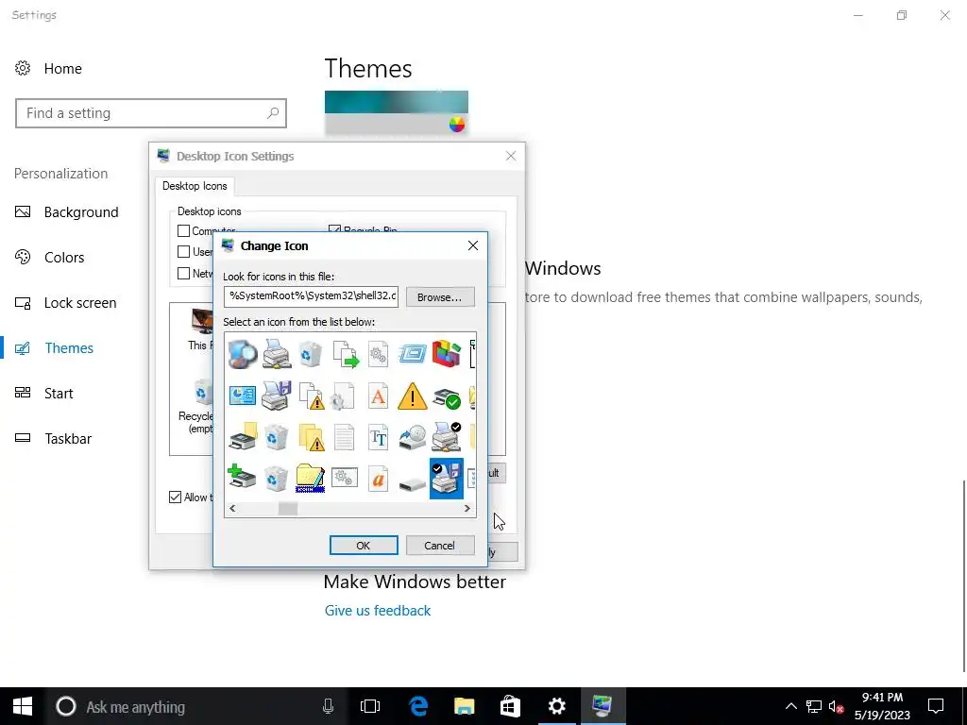This screenshot has height=725, width=967.
Task: Choose the folder with pencil icon
Action: (x=310, y=478)
